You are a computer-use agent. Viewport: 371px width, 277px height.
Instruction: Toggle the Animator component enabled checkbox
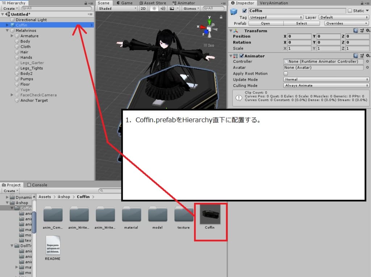pyautogui.click(x=242, y=56)
